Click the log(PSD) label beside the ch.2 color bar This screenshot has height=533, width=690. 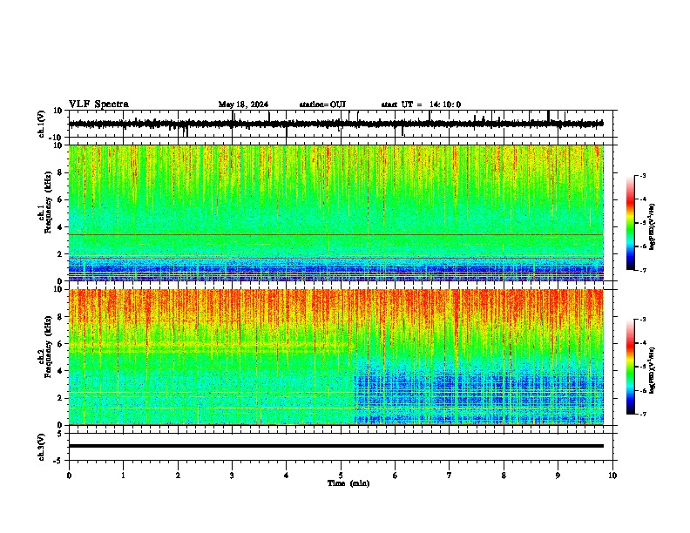point(653,371)
